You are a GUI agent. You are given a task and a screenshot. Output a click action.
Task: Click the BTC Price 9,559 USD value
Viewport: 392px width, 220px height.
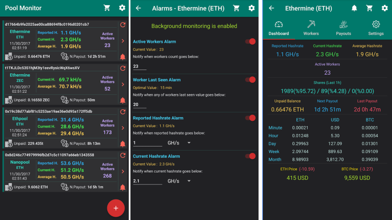click(x=357, y=178)
